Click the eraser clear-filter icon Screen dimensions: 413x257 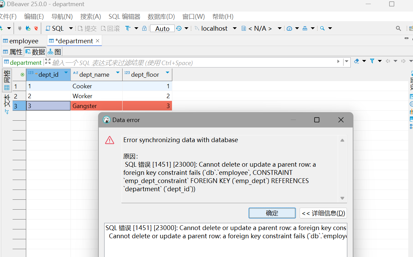coord(356,61)
